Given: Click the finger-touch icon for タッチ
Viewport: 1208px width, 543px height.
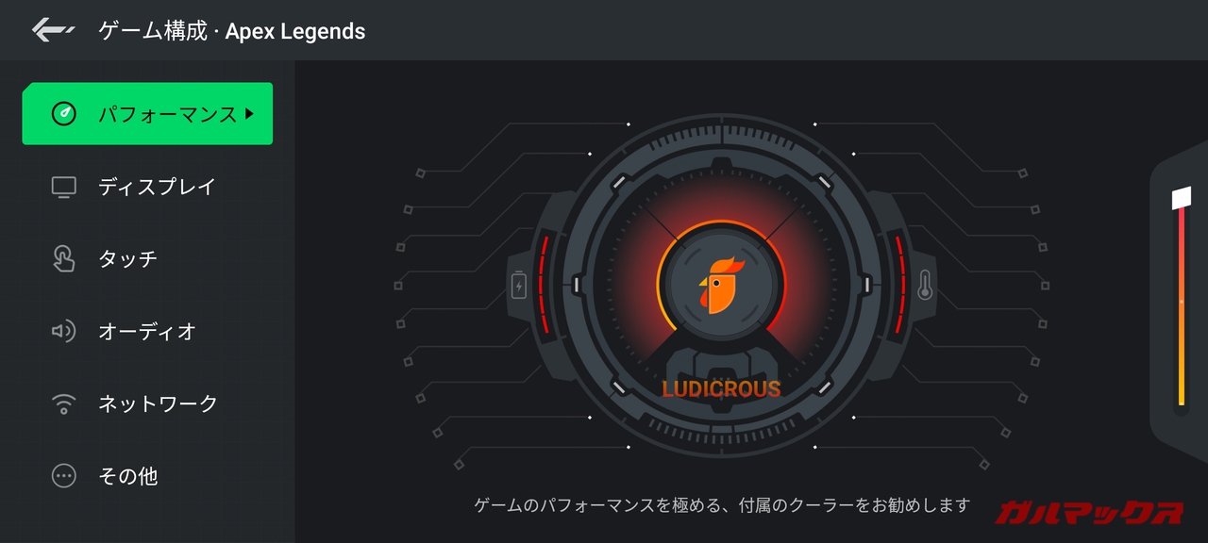Looking at the screenshot, I should click(63, 258).
